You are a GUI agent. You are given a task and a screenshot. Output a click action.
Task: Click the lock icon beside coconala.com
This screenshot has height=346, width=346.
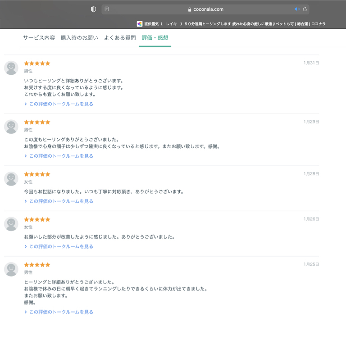[x=190, y=9]
